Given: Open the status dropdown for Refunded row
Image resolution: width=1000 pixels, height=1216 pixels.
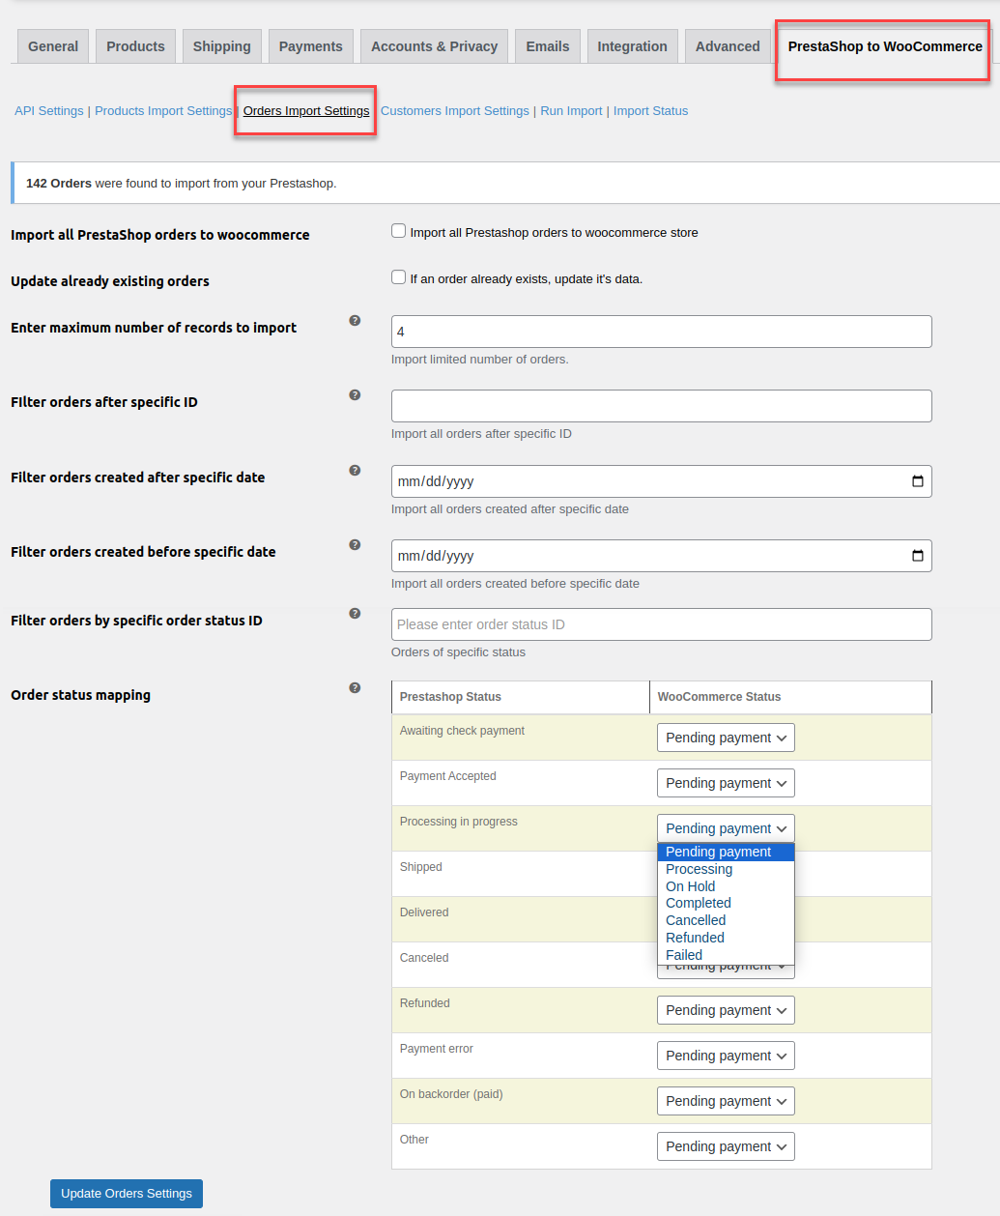Looking at the screenshot, I should [x=726, y=1009].
